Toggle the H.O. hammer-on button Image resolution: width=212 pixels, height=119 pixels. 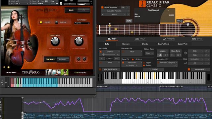click(160, 55)
